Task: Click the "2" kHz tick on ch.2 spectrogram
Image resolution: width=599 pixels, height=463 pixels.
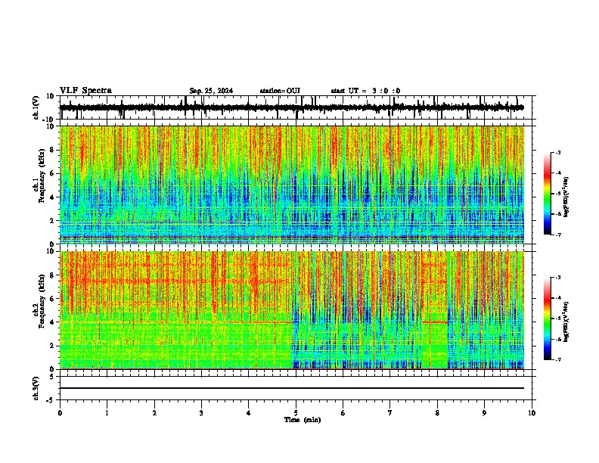Action: (53, 346)
